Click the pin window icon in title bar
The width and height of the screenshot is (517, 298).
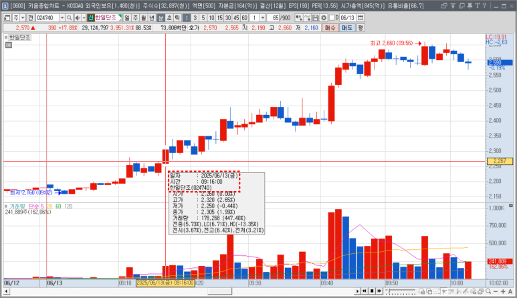470,5
